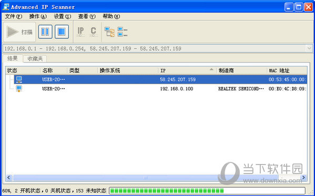Image resolution: width=315 pixels, height=196 pixels.
Task: Click the status bar scan summary text
Action: click(54, 191)
